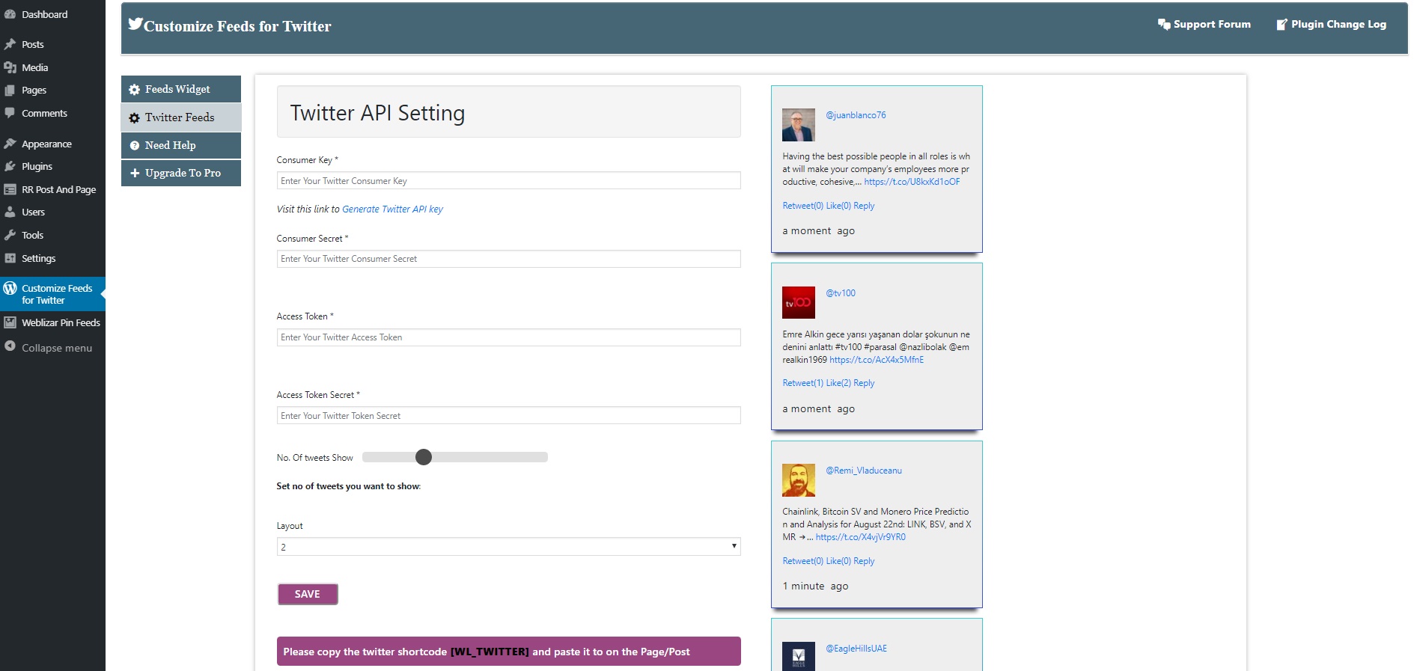
Task: Open the tv100 avatar thumbnail
Action: (x=798, y=302)
